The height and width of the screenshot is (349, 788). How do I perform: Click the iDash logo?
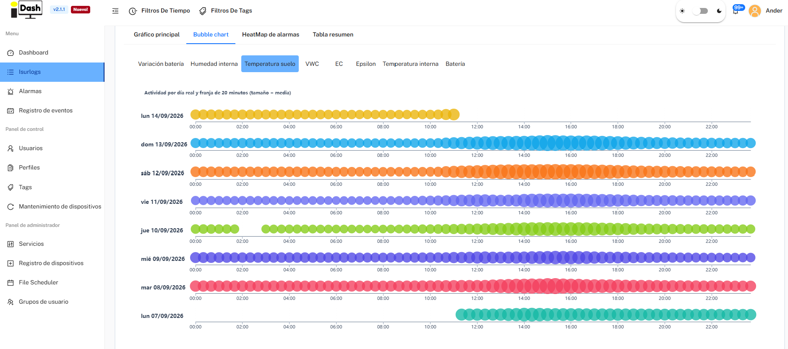click(x=26, y=10)
